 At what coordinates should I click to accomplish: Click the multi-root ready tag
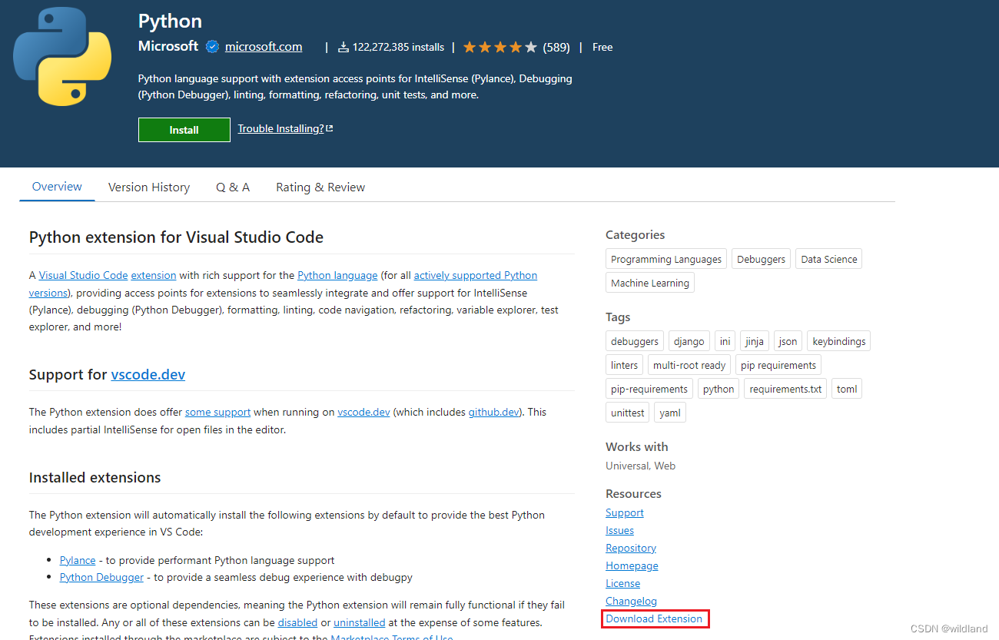689,365
